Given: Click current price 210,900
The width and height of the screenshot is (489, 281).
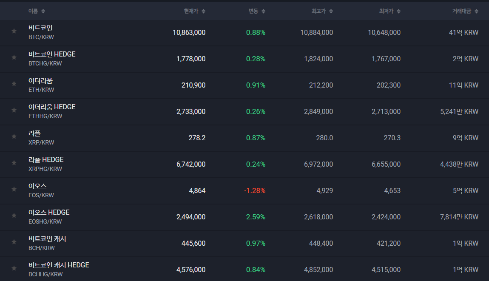Looking at the screenshot, I should (x=193, y=85).
